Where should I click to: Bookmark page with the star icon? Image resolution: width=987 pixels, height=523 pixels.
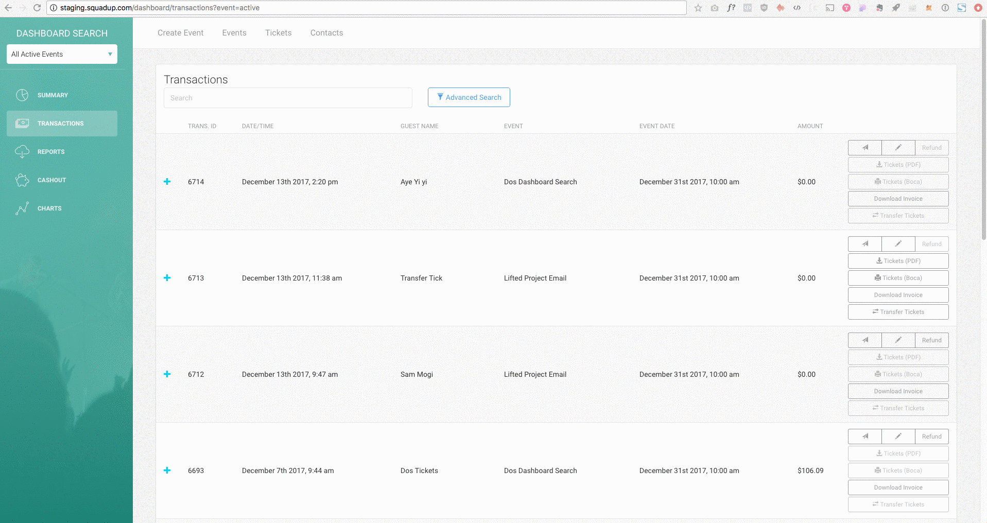tap(698, 8)
